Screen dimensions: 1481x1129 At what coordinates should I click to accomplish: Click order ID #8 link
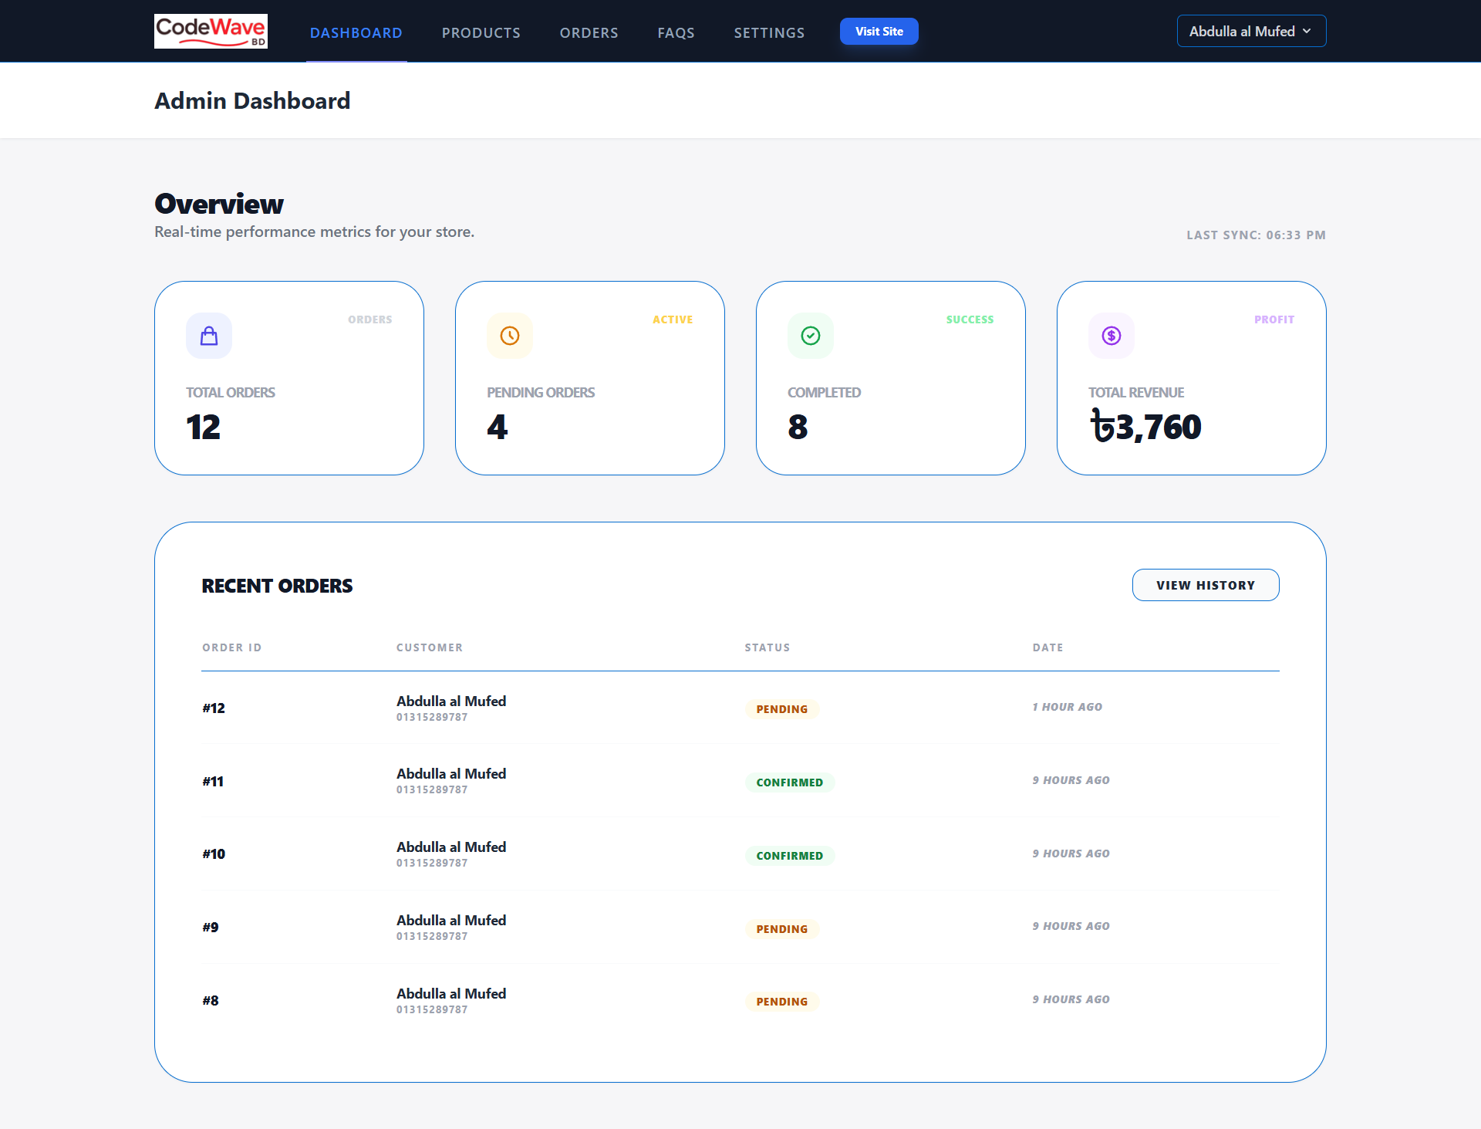(x=210, y=1000)
